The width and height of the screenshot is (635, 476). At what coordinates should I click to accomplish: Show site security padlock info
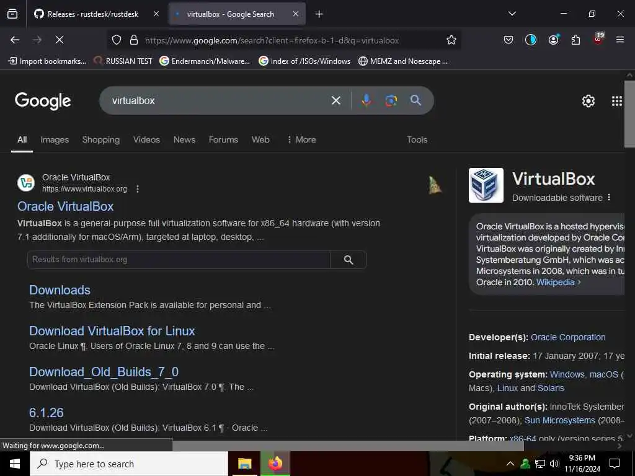134,40
